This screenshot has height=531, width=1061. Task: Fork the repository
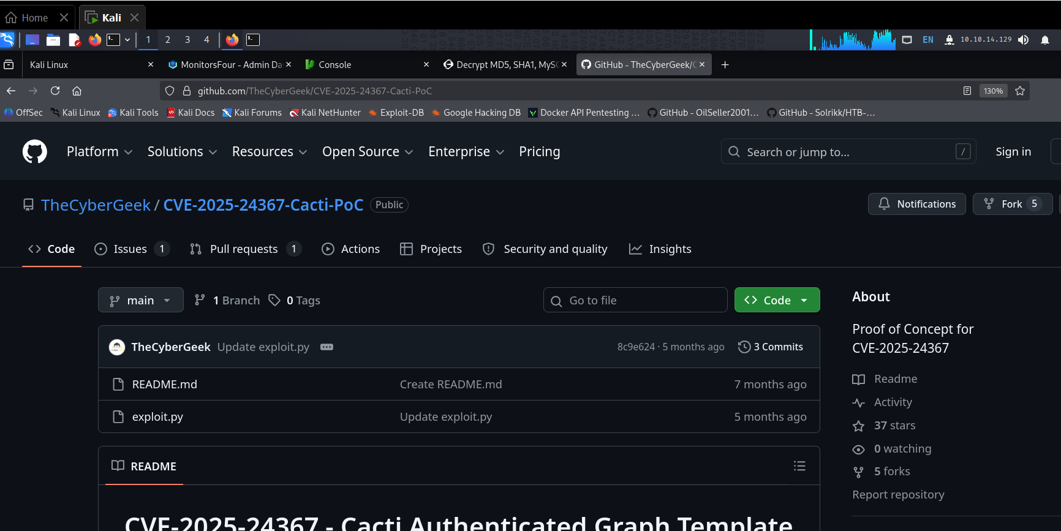point(1013,204)
